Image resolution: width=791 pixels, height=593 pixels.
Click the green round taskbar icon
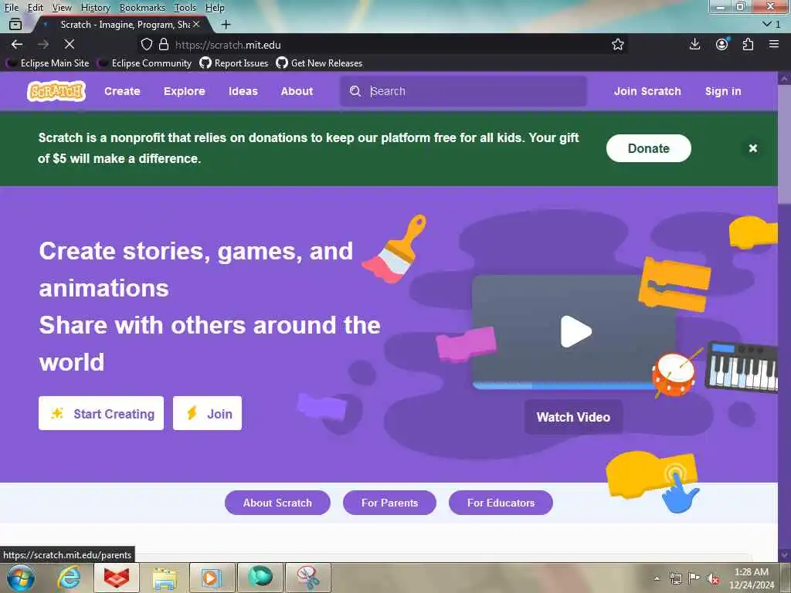click(260, 578)
